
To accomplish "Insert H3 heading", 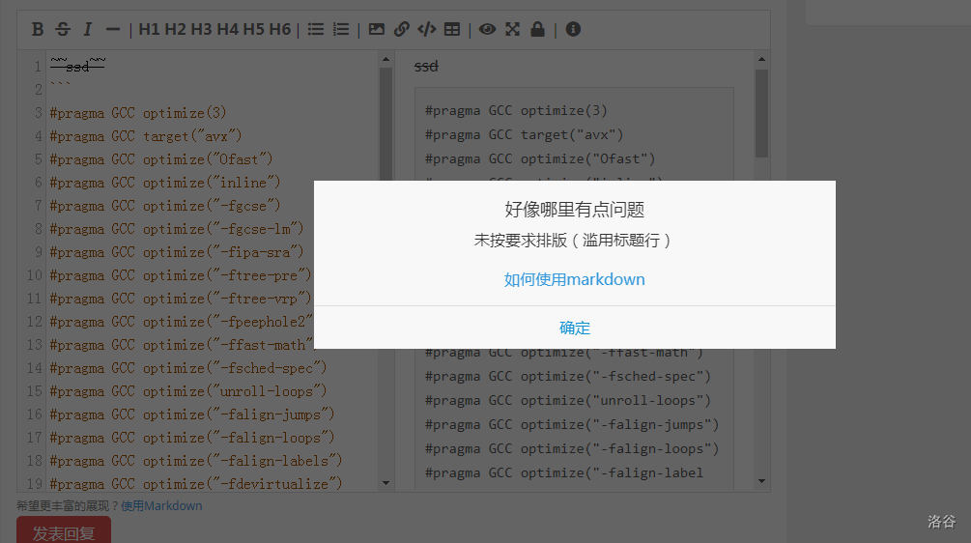I will (x=201, y=29).
